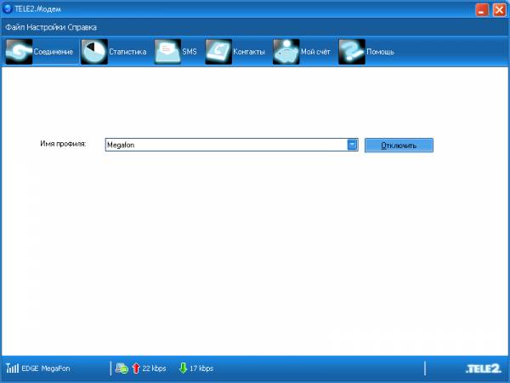
Task: Open the Настройки menu
Action: (46, 27)
